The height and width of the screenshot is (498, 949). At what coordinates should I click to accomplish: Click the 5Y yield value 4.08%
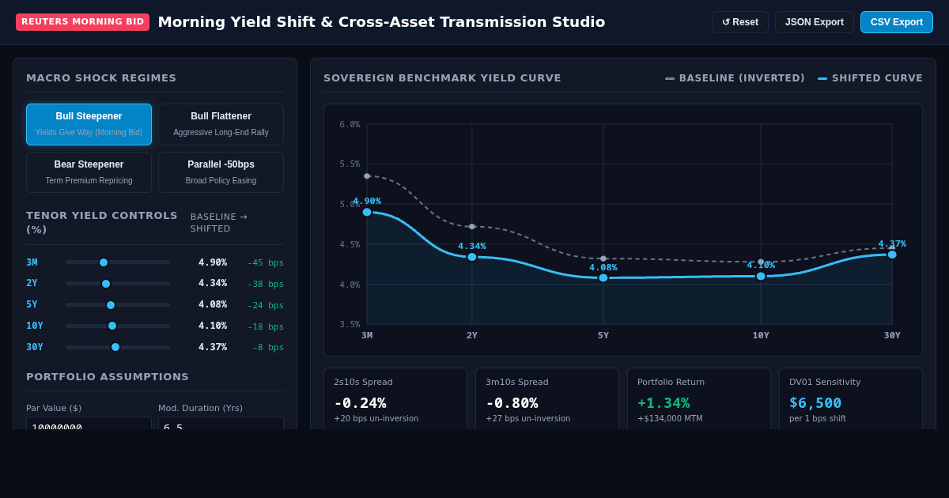[x=213, y=304]
